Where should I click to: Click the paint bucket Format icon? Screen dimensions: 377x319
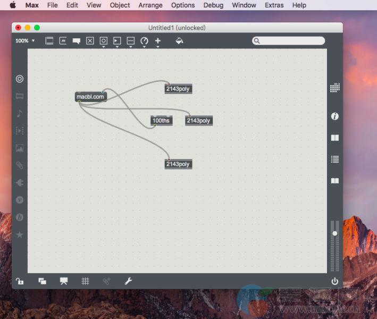tap(179, 41)
